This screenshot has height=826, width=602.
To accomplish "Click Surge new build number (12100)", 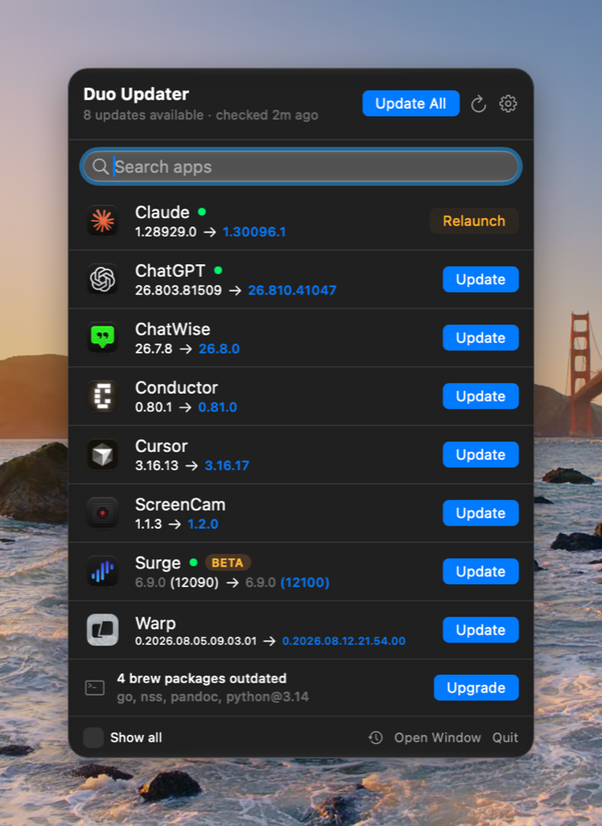I will tap(305, 582).
